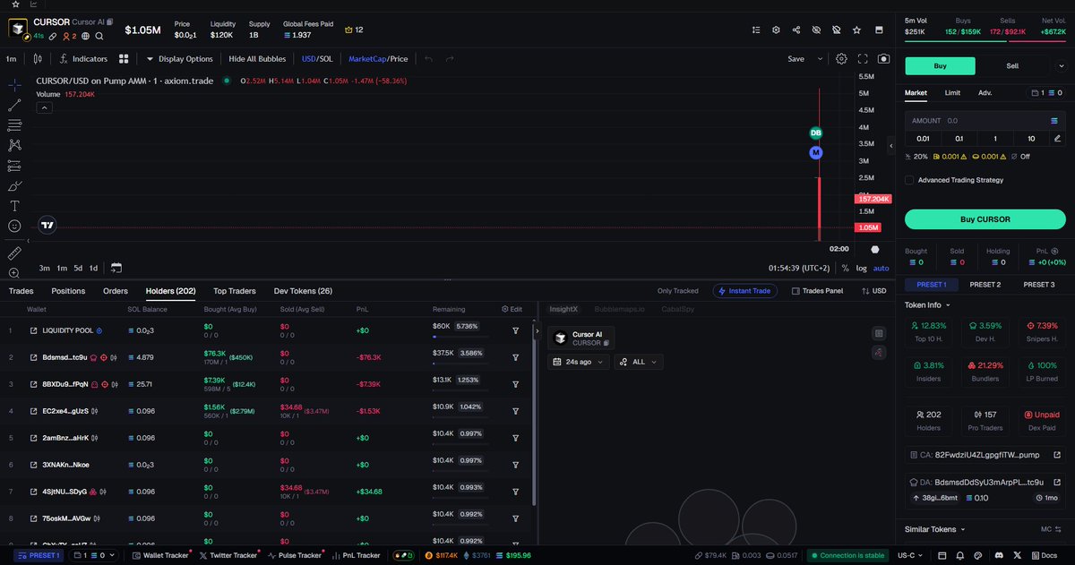
Task: Select the brush drawing tool
Action: [14, 185]
